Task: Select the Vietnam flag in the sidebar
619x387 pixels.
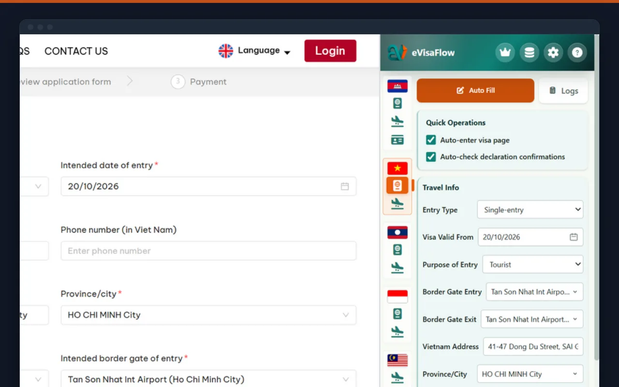Action: click(398, 168)
